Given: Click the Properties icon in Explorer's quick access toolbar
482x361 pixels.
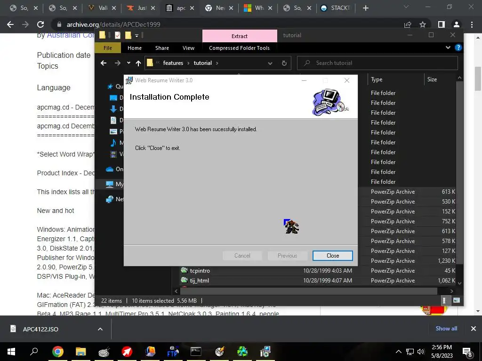Looking at the screenshot, I should [117, 35].
